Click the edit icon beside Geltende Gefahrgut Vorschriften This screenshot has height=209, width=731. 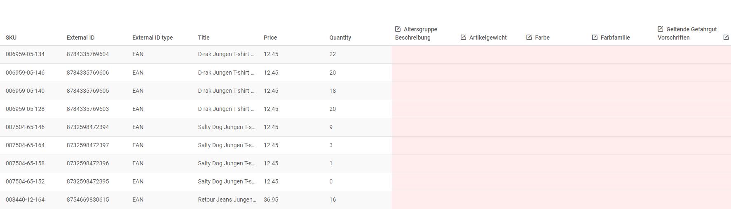pos(661,29)
